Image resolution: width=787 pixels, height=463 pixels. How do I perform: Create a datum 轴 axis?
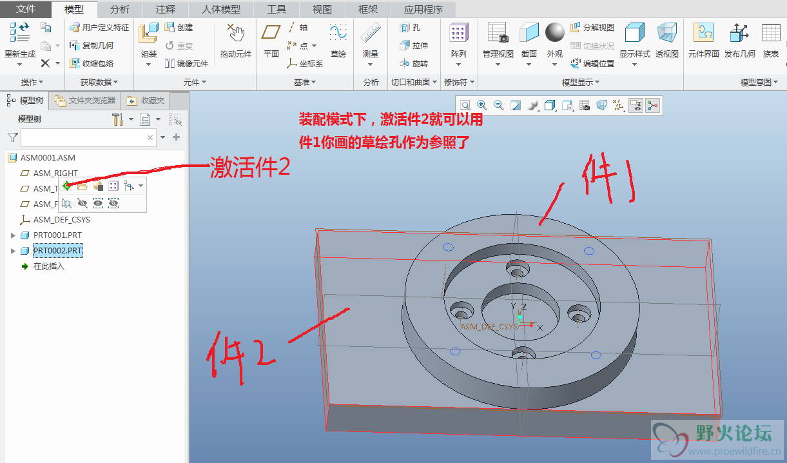tap(297, 28)
